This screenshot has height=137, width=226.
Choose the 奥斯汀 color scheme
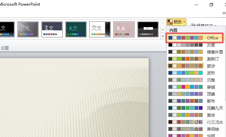[x=195, y=59]
